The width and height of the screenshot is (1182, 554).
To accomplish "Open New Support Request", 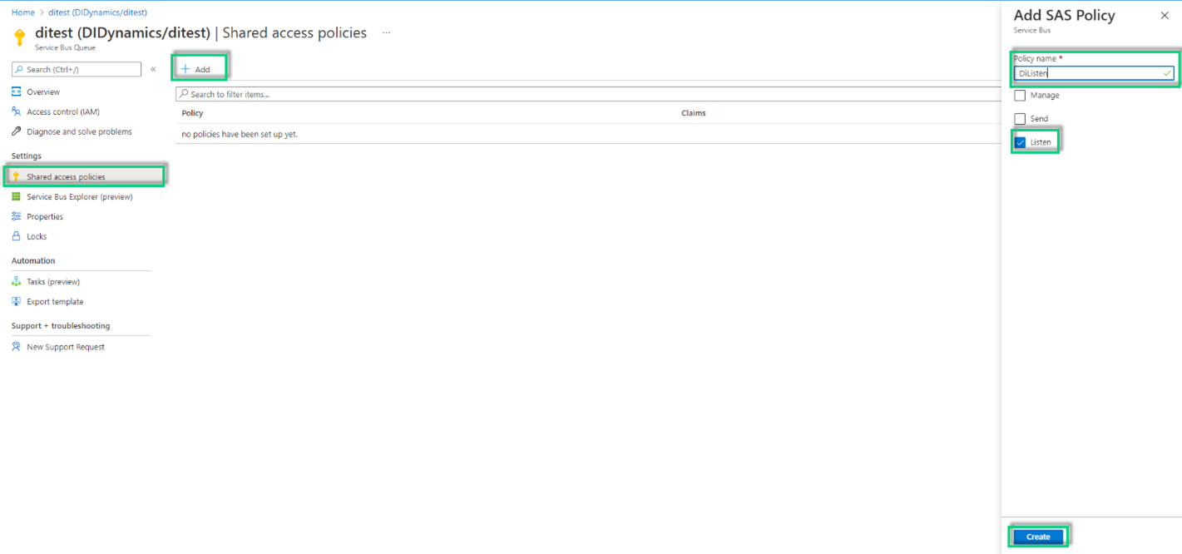I will (66, 347).
